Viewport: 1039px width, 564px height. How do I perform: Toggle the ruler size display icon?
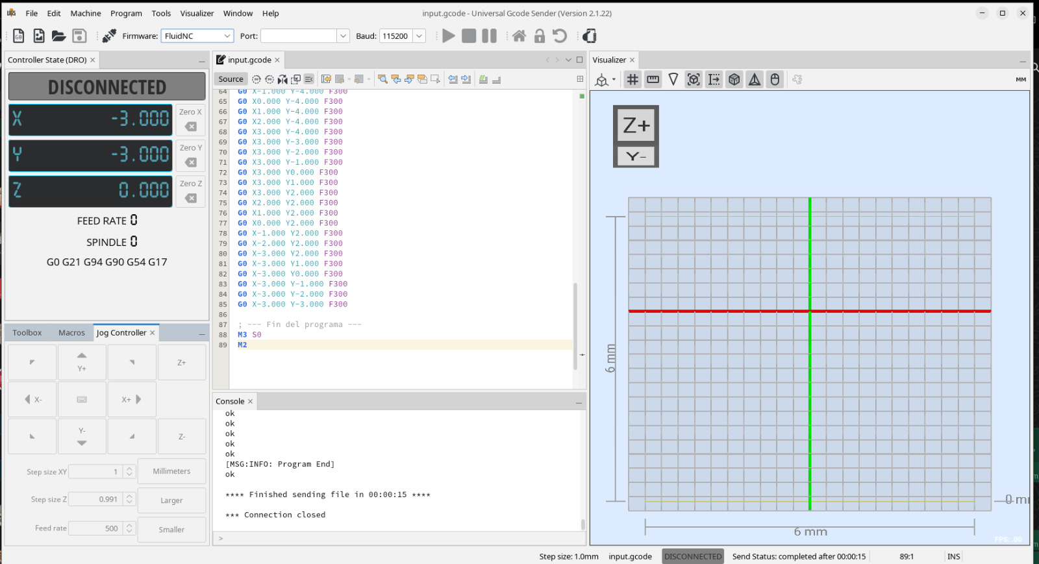[x=653, y=79]
